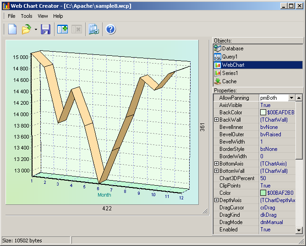Select the Series1 object in the list
This screenshot has height=246, width=306.
(230, 73)
